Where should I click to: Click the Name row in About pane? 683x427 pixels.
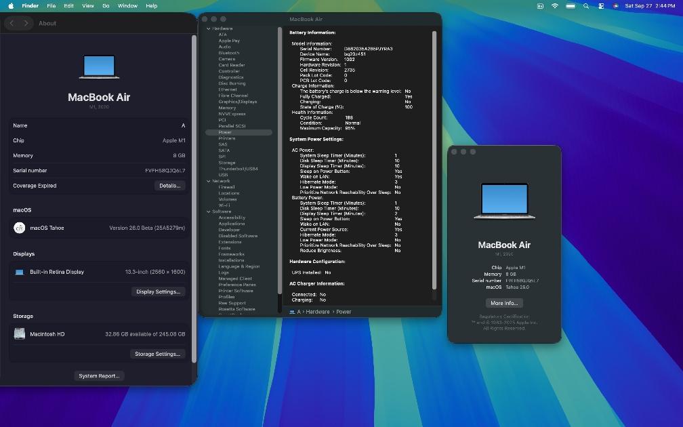[x=99, y=125]
